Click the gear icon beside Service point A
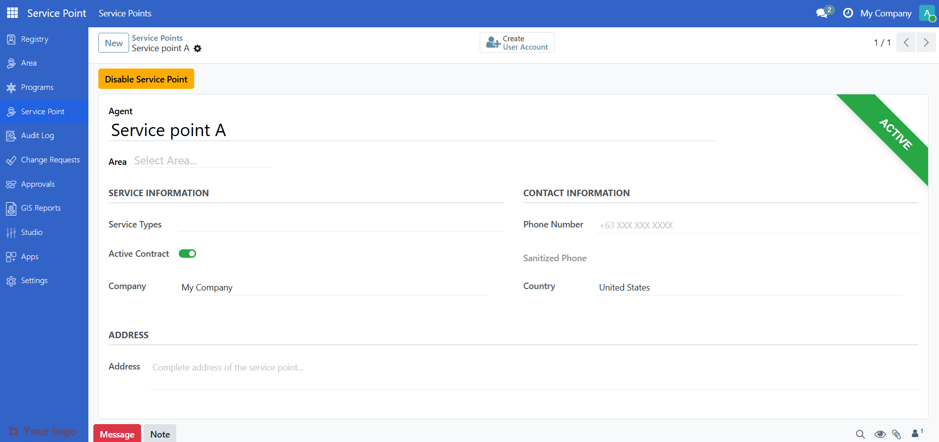Screen dimensions: 939x442 [x=198, y=49]
